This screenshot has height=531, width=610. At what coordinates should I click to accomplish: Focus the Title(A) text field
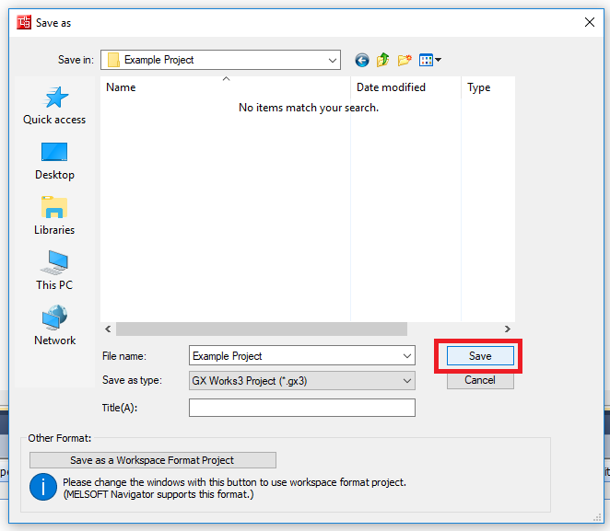(x=301, y=408)
